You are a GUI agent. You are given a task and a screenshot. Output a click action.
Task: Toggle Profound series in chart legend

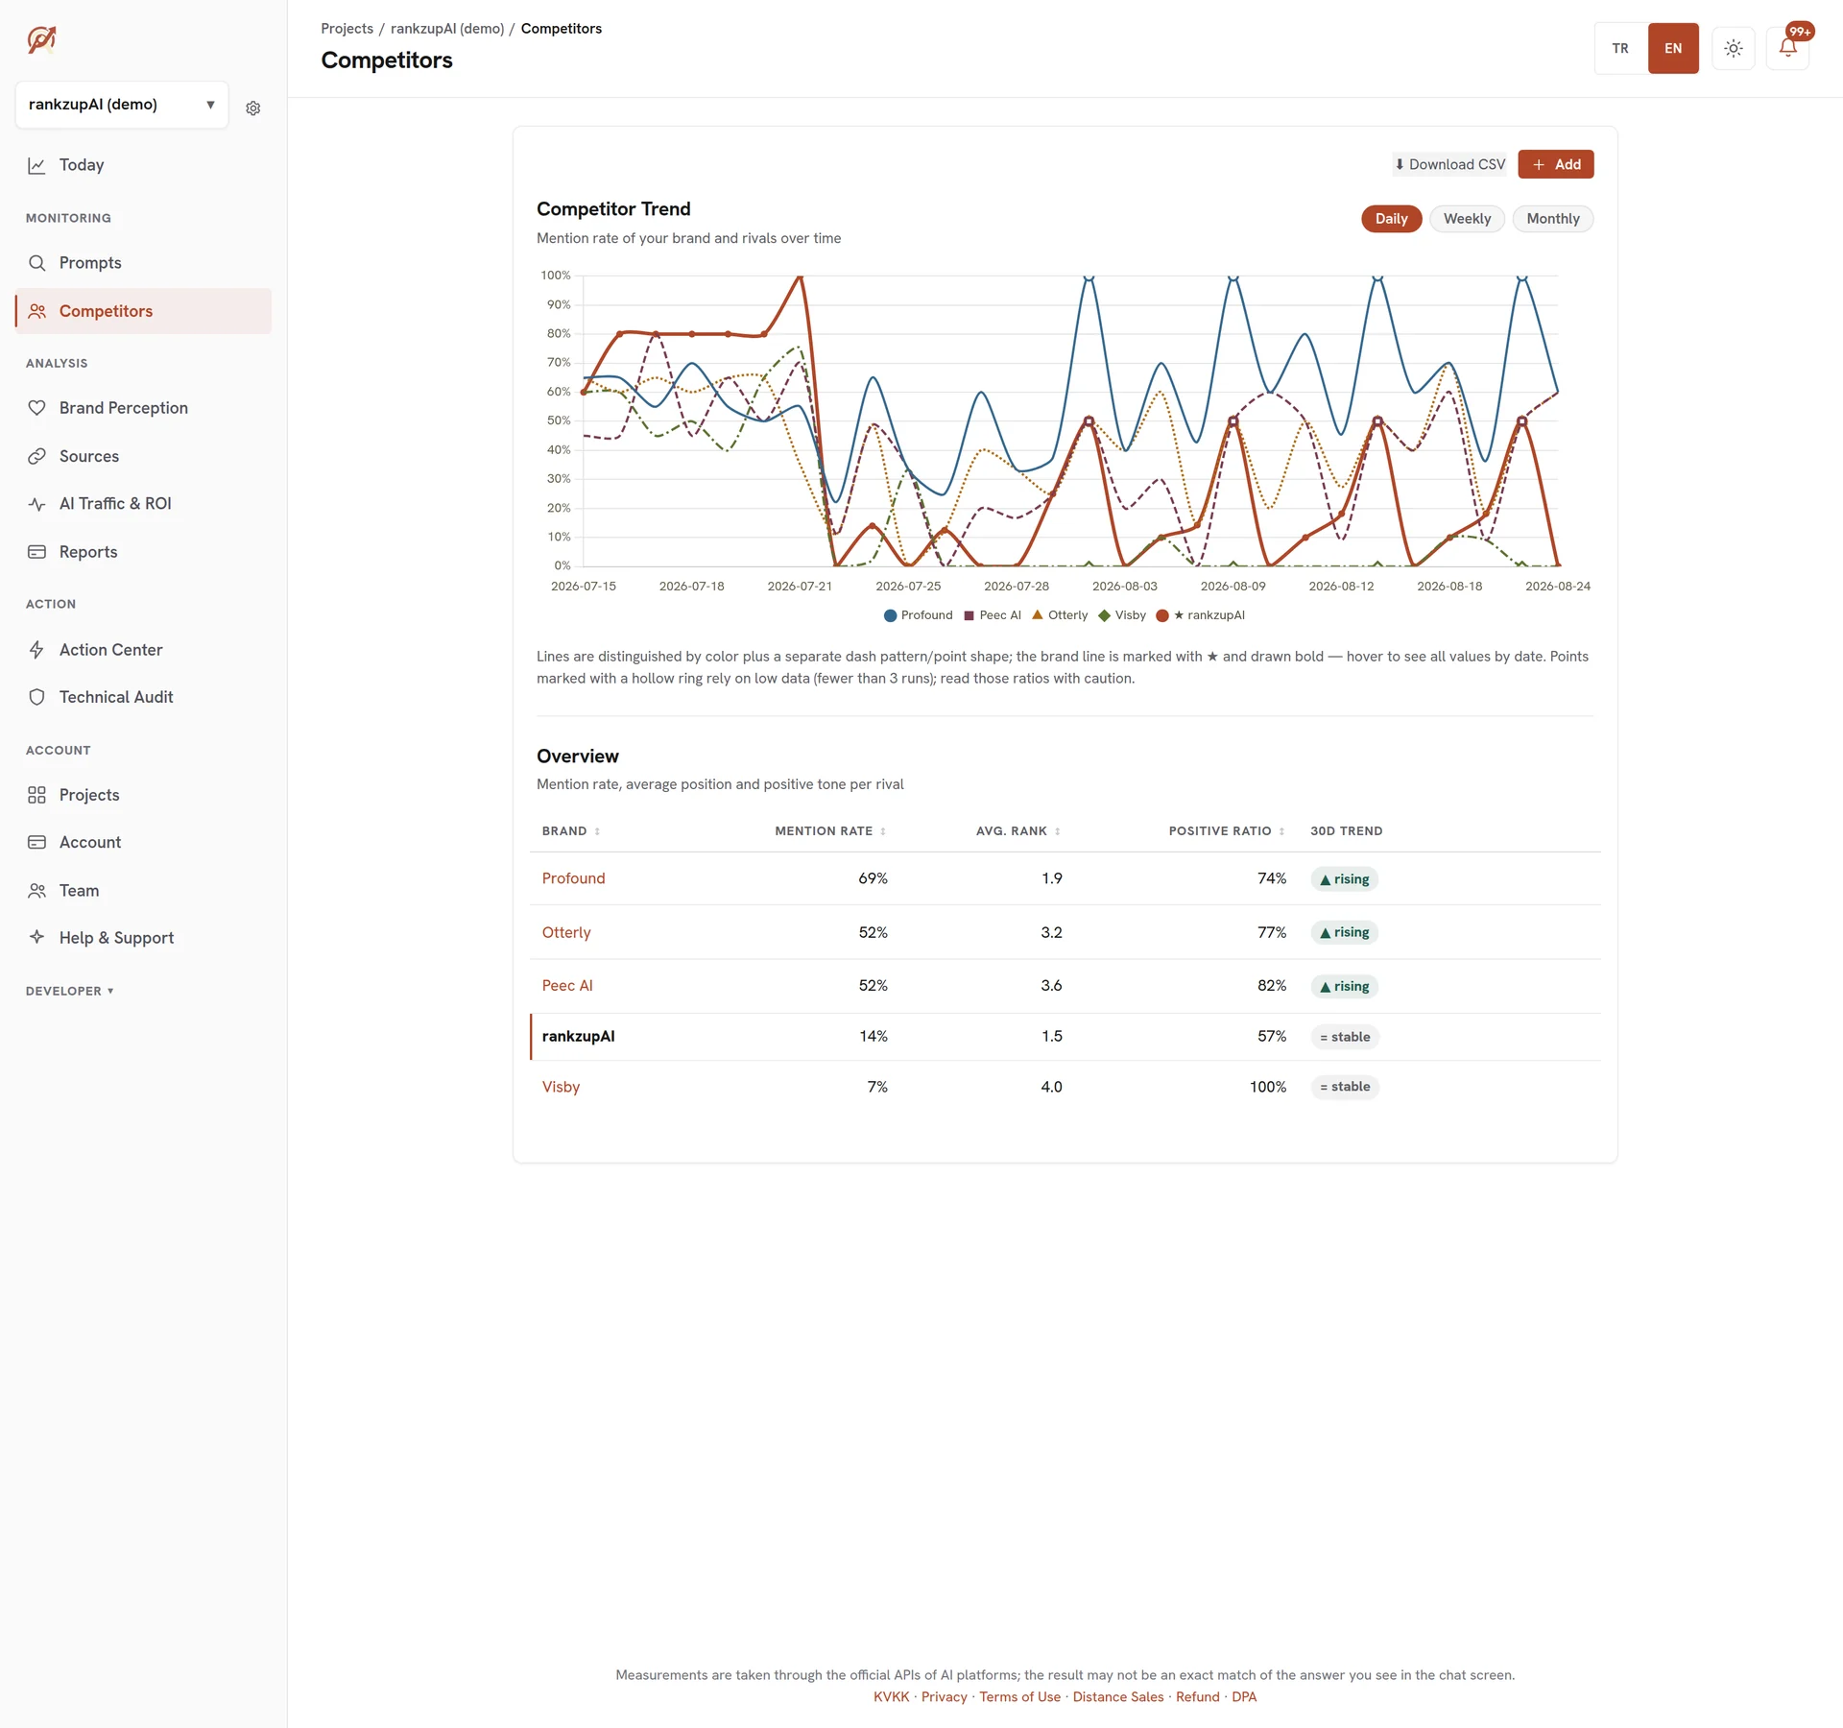coord(918,615)
